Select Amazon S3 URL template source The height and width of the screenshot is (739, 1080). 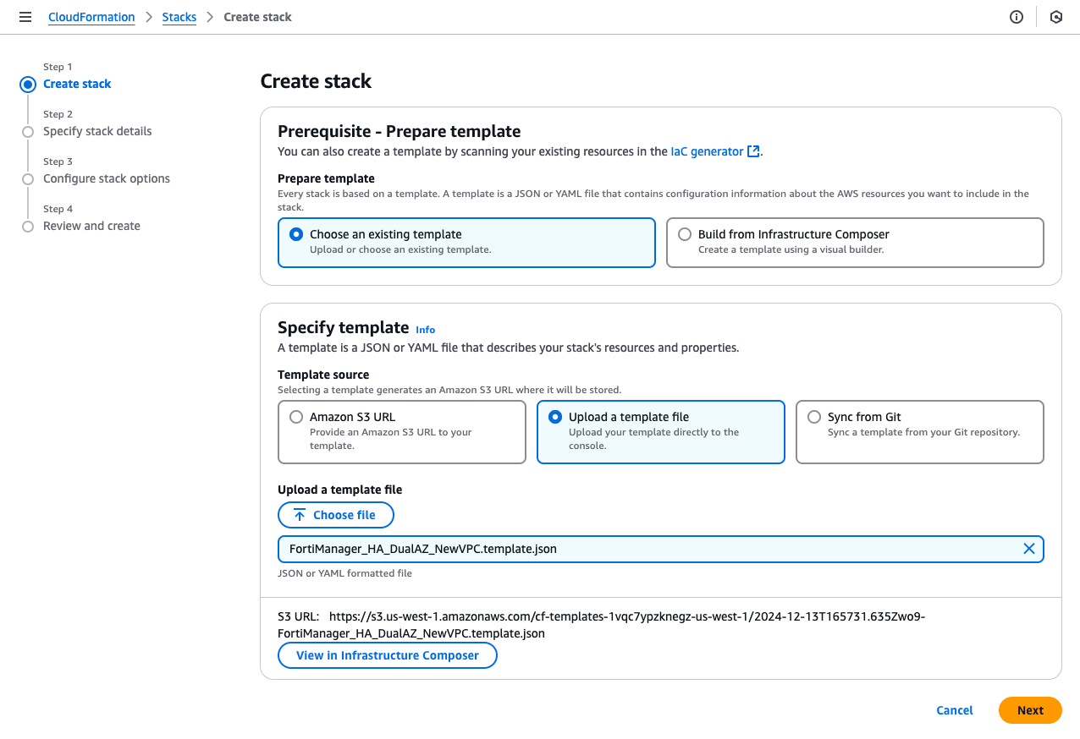point(296,417)
